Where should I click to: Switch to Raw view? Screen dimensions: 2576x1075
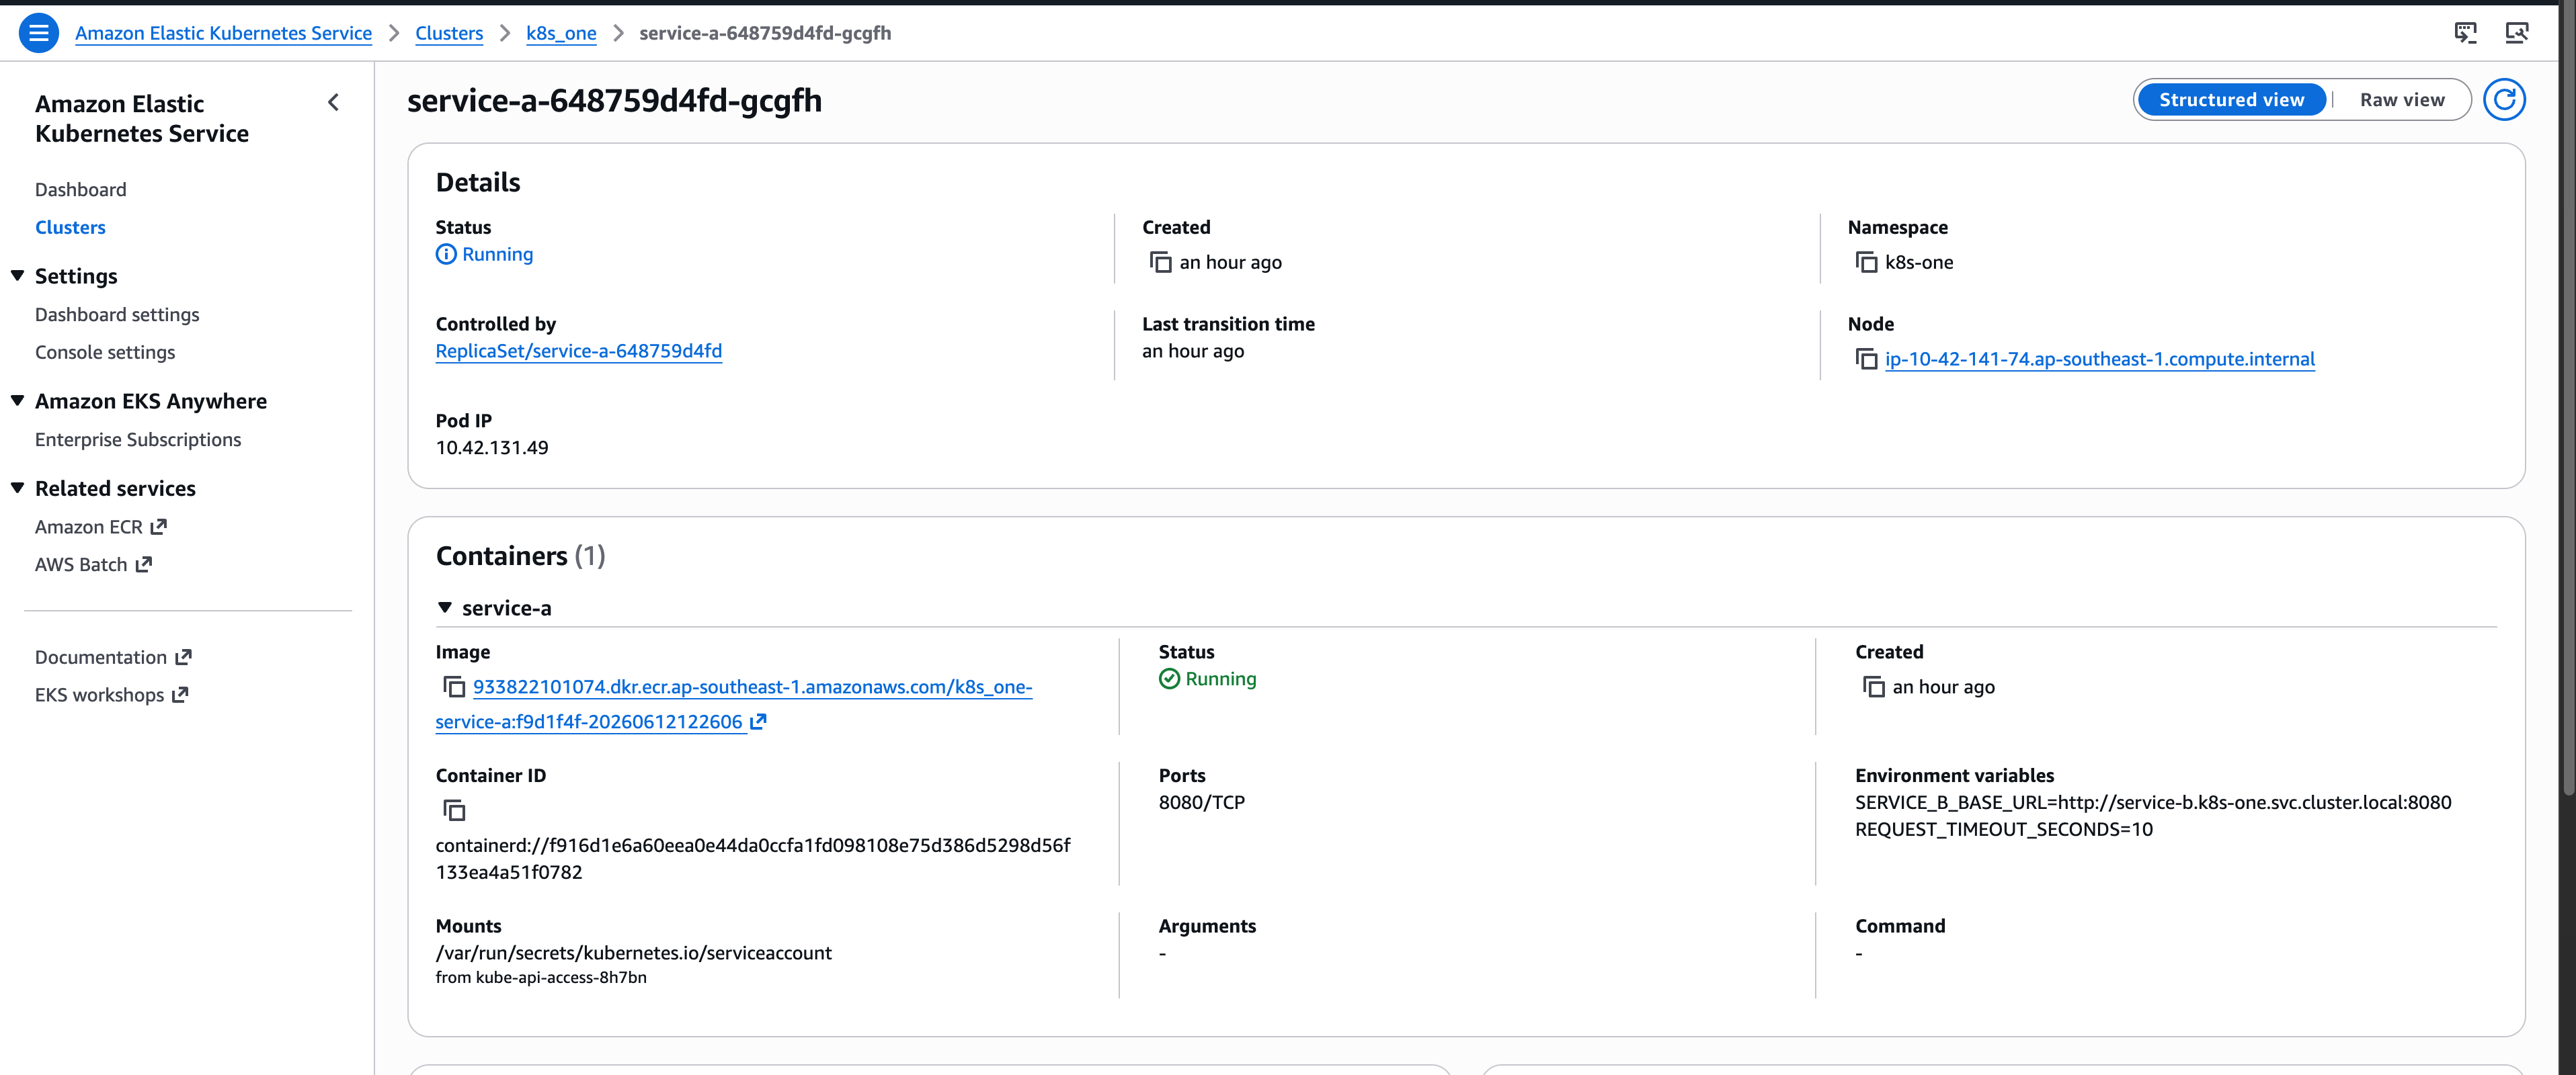(2401, 100)
